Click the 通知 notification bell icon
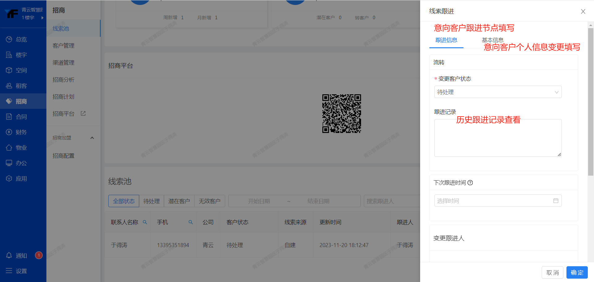This screenshot has width=594, height=282. (9, 255)
